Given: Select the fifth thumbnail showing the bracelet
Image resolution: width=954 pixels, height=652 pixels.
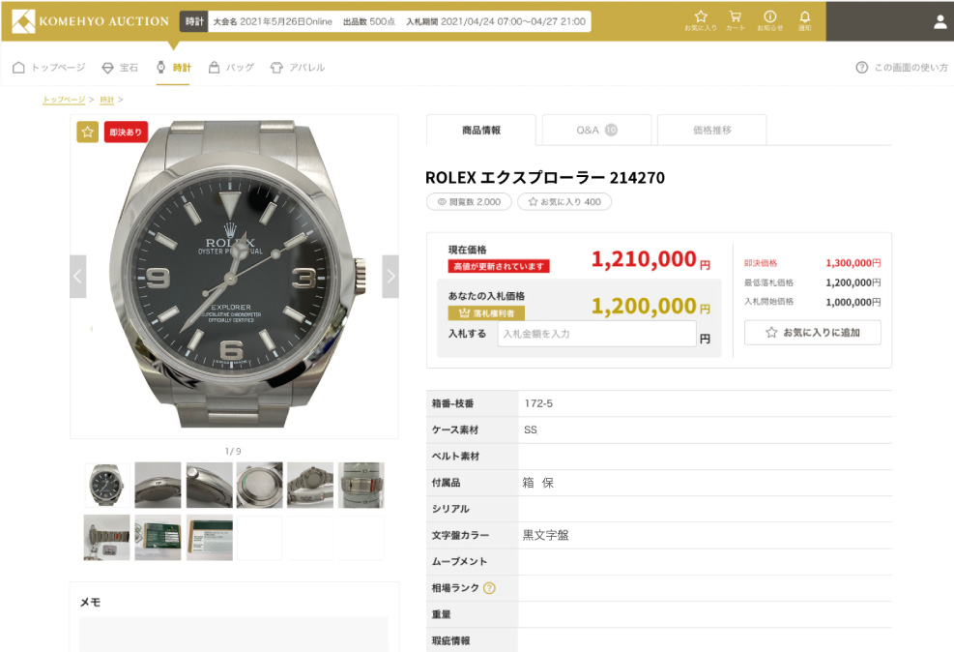Looking at the screenshot, I should click(x=310, y=486).
